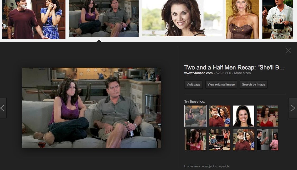Click the image size text 526 × 306
This screenshot has height=170, width=297.
click(x=223, y=73)
